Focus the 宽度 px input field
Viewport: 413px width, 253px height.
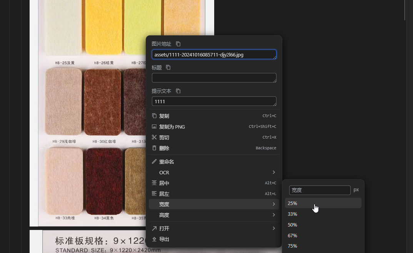pyautogui.click(x=320, y=190)
